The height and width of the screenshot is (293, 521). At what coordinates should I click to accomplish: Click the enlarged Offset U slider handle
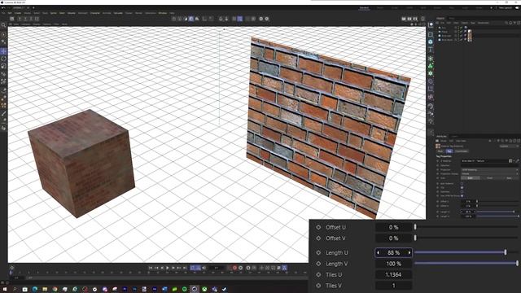tap(415, 227)
